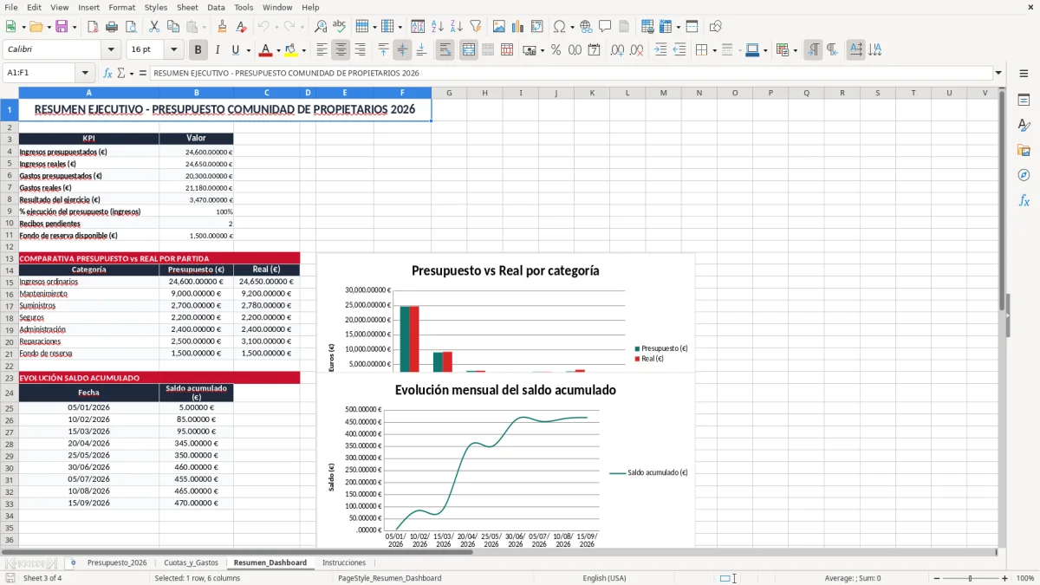This screenshot has width=1040, height=585.
Task: Switch to the Instrucciones sheet tab
Action: click(344, 562)
